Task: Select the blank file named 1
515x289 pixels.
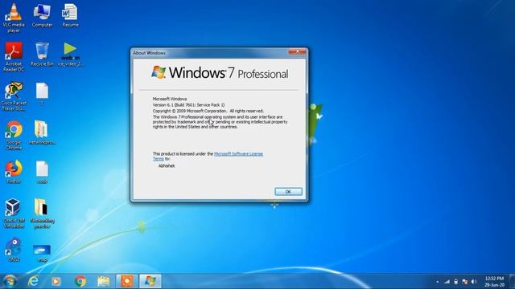Action: 42,94
